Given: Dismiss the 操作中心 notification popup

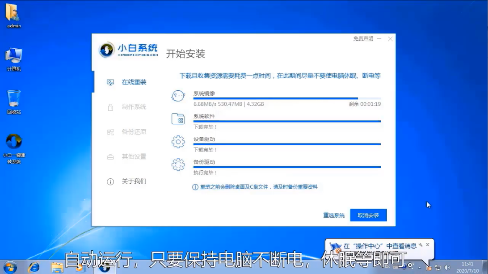Looking at the screenshot, I should 427,244.
